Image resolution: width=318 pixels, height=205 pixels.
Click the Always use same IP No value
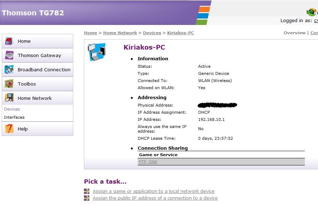[x=201, y=129]
